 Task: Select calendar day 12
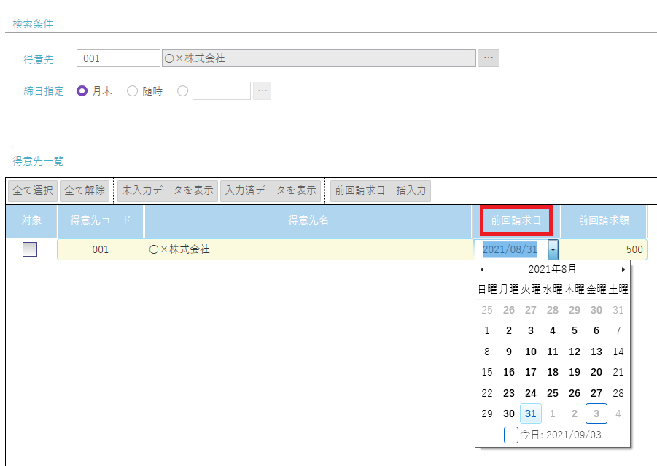(x=575, y=352)
